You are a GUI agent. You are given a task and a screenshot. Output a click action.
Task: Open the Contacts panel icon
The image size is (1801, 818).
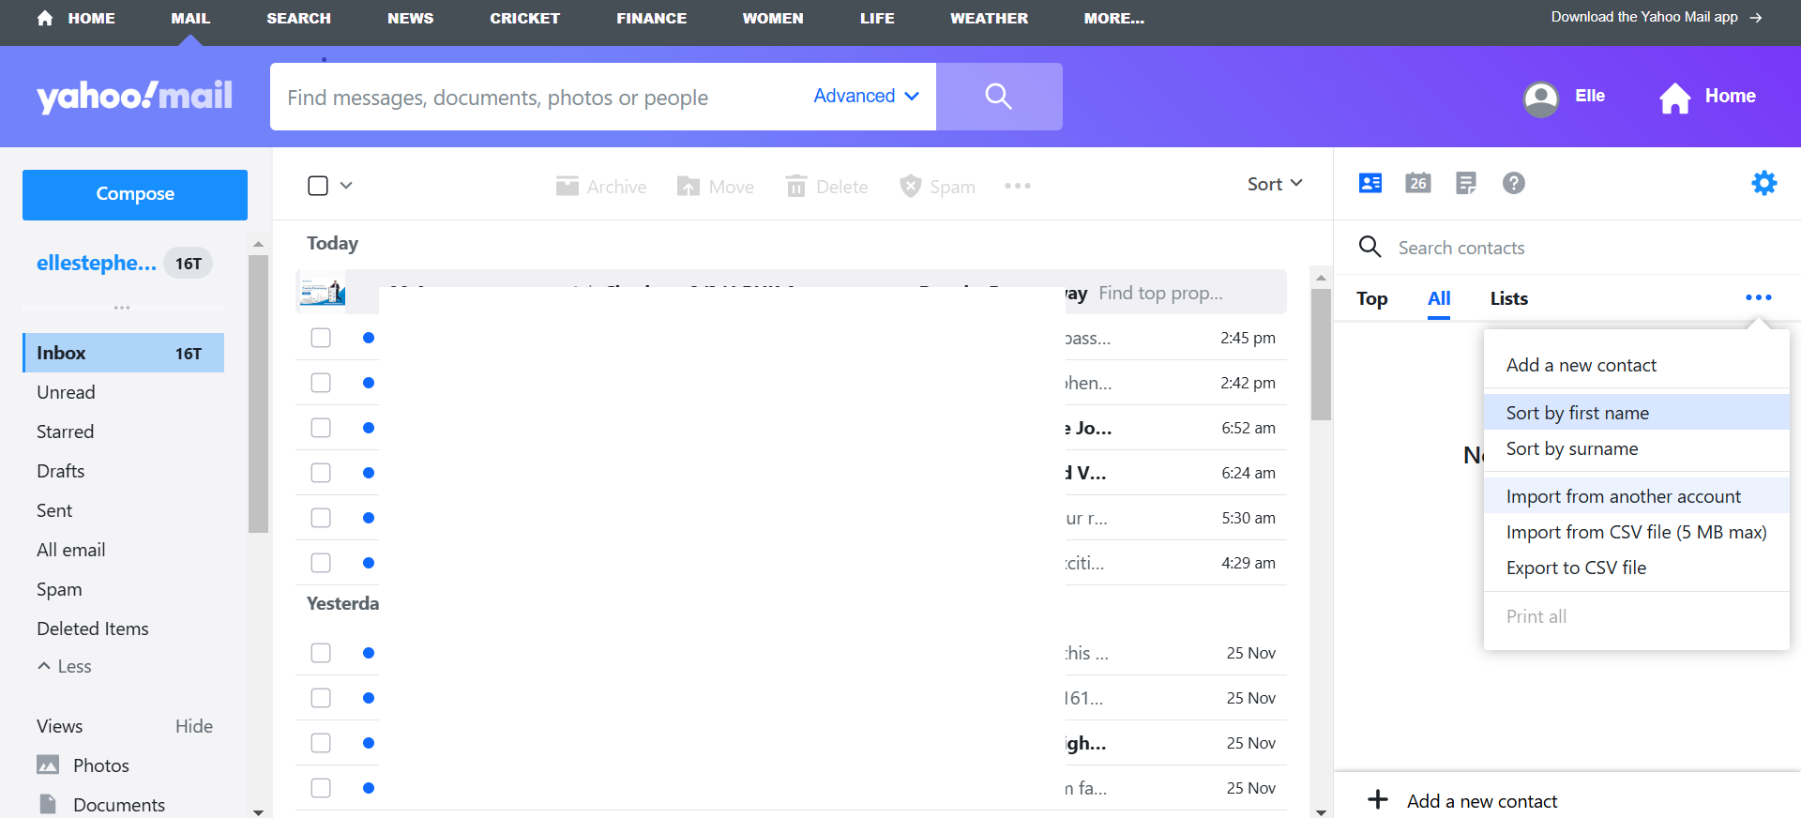pyautogui.click(x=1370, y=183)
